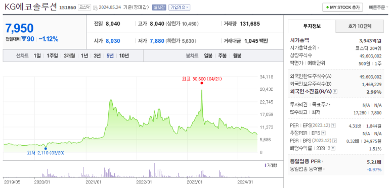Click the 상한가 10,450 upper limit text
Screen dimensions: 391x188
(x=182, y=24)
